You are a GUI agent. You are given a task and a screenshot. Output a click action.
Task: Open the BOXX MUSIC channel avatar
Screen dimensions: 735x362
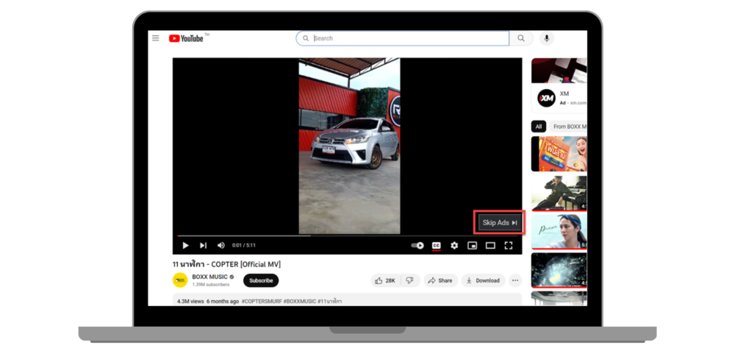pos(180,280)
